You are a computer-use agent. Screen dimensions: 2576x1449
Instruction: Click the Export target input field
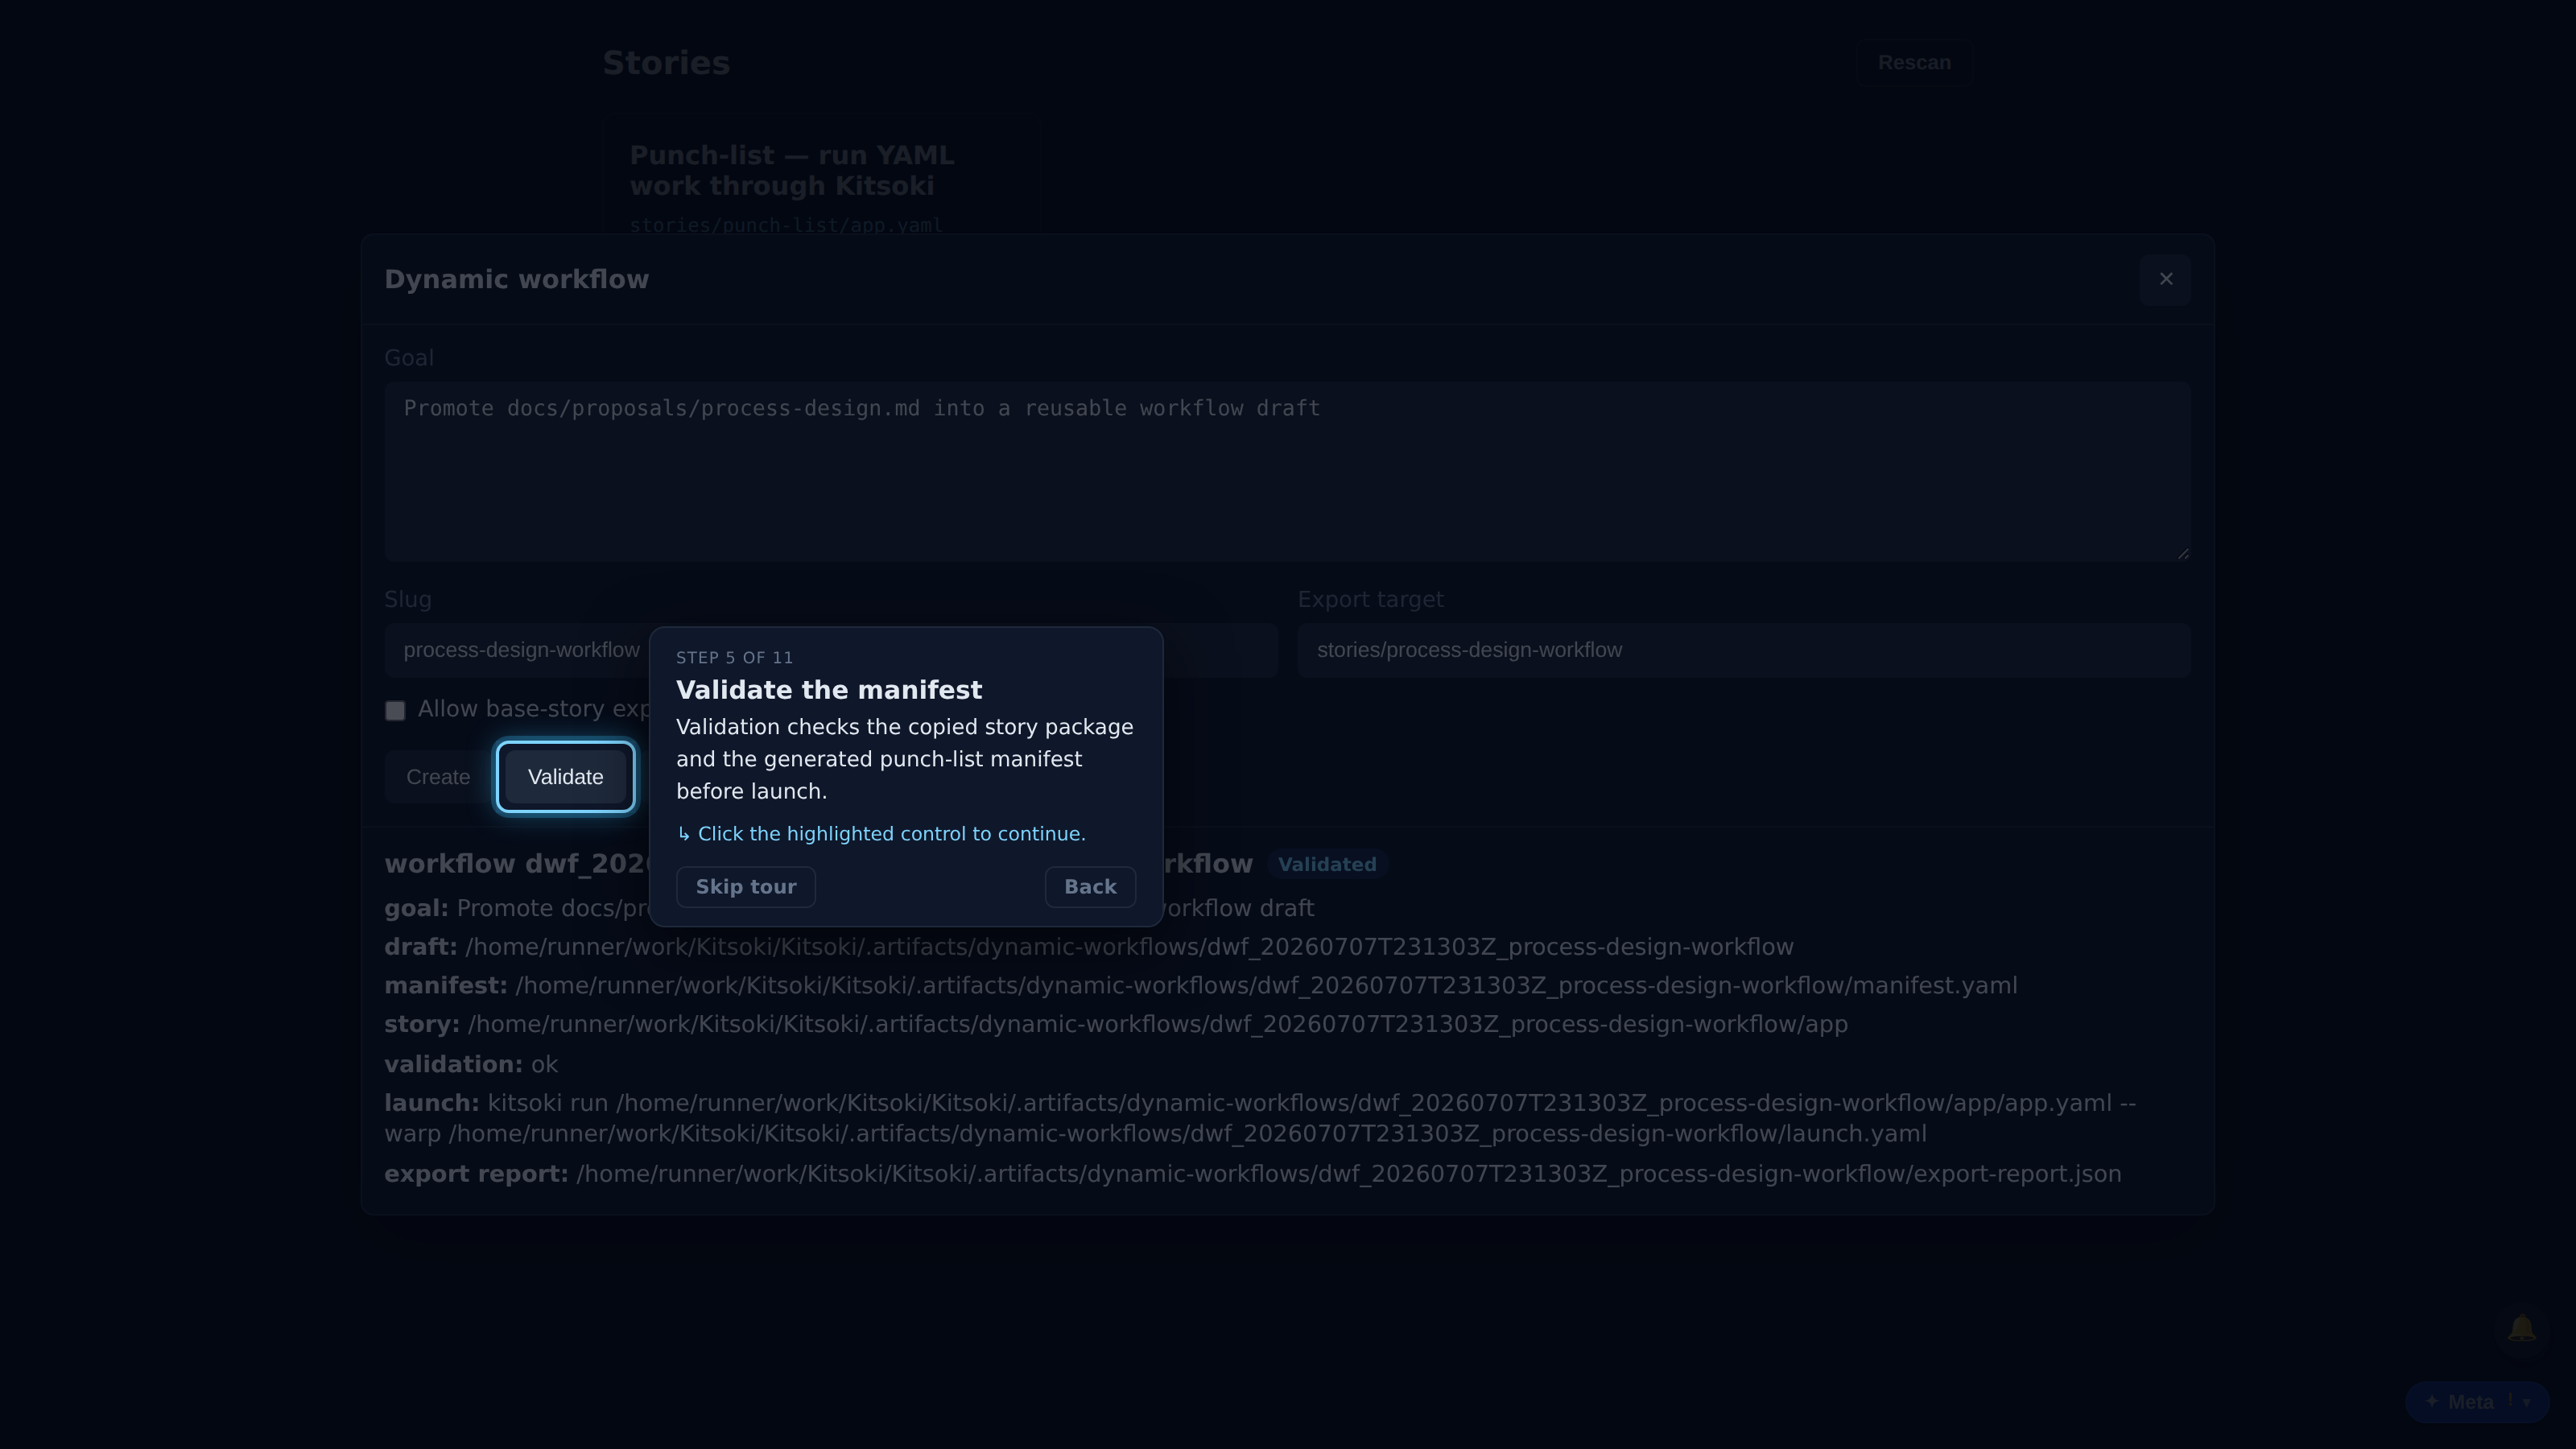(x=1744, y=650)
